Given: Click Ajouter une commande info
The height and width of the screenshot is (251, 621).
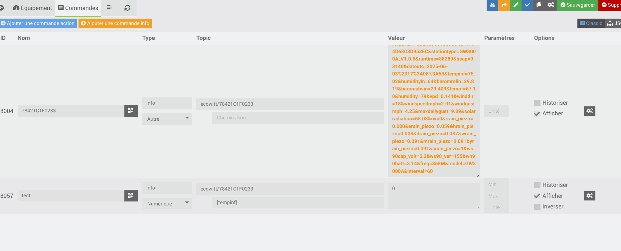Looking at the screenshot, I should click(115, 23).
